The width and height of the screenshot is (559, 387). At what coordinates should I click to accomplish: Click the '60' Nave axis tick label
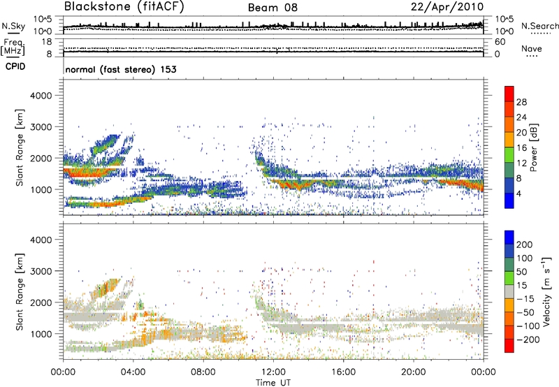pos(500,42)
